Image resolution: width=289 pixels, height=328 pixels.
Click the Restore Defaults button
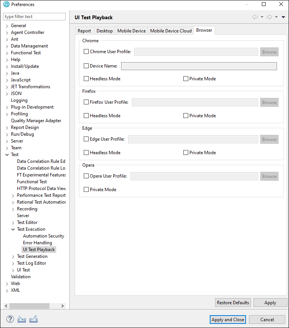pos(233,302)
